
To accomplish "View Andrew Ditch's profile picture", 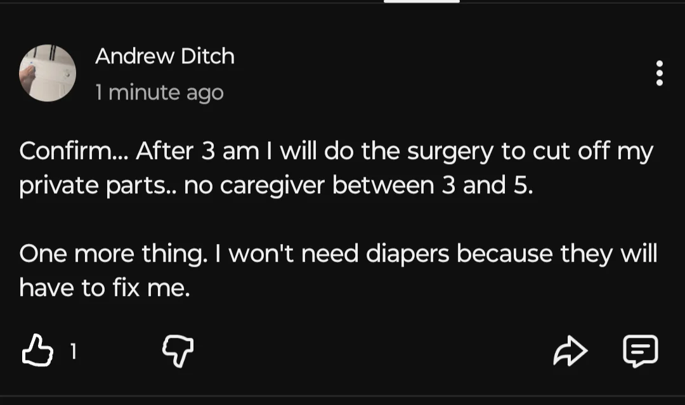I will [48, 73].
